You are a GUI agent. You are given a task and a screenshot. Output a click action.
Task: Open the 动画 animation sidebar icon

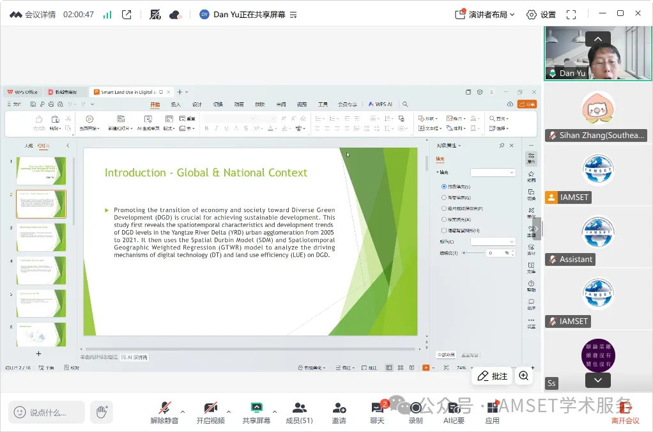[532, 176]
